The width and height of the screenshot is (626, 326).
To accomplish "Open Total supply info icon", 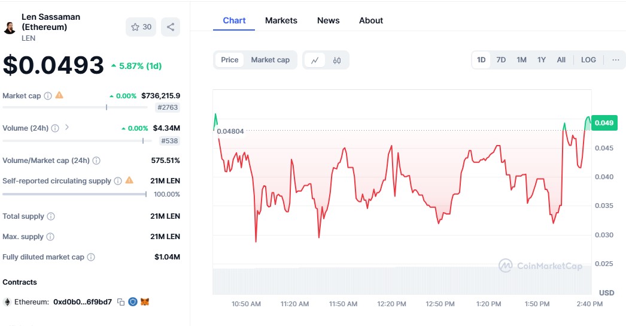I will tap(51, 216).
